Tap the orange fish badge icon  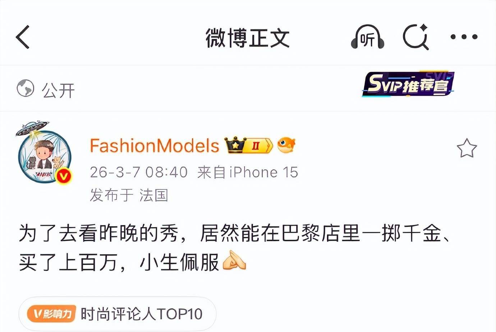point(286,145)
